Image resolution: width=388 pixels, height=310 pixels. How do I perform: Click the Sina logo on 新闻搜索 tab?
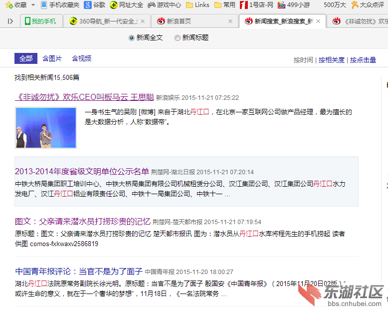click(249, 21)
